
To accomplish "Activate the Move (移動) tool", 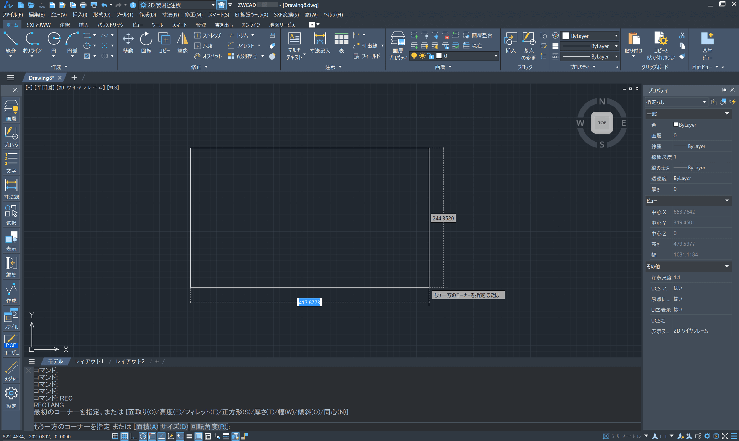I will point(128,43).
